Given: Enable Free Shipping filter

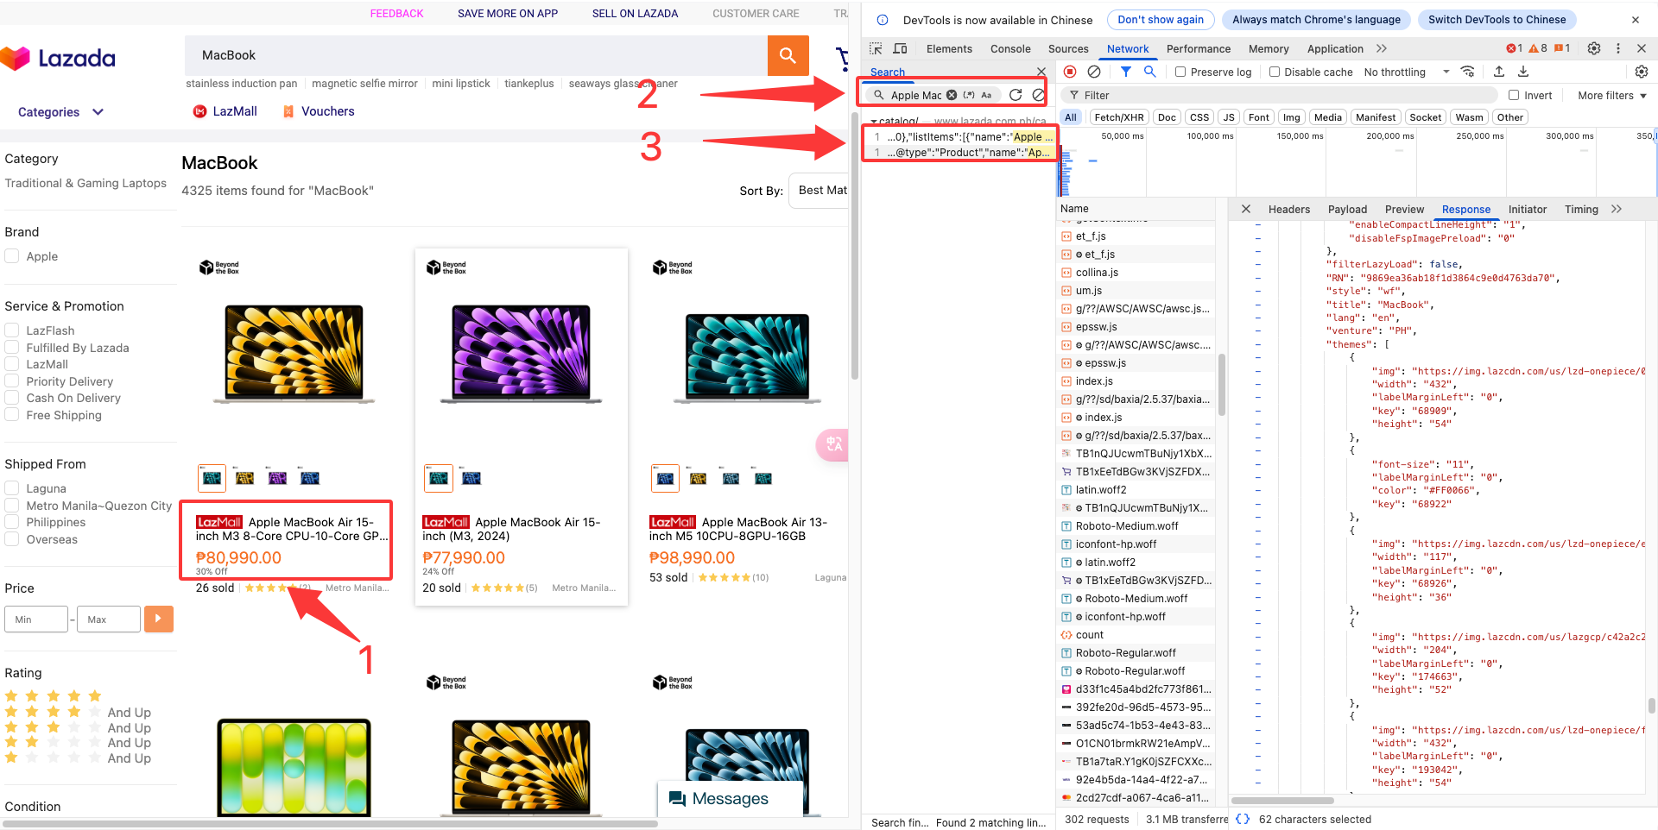Looking at the screenshot, I should 12,415.
